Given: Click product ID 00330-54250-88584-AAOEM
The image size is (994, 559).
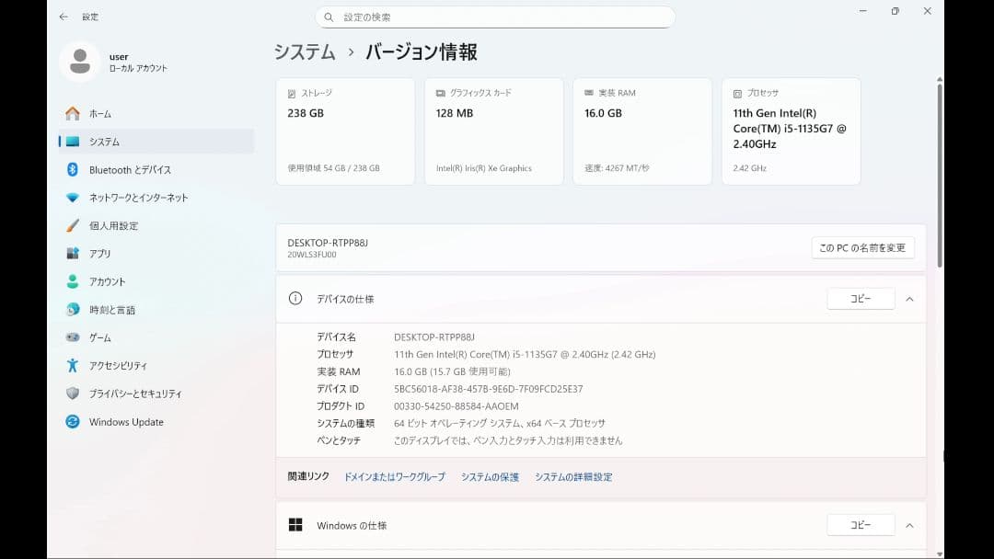Looking at the screenshot, I should tap(457, 406).
